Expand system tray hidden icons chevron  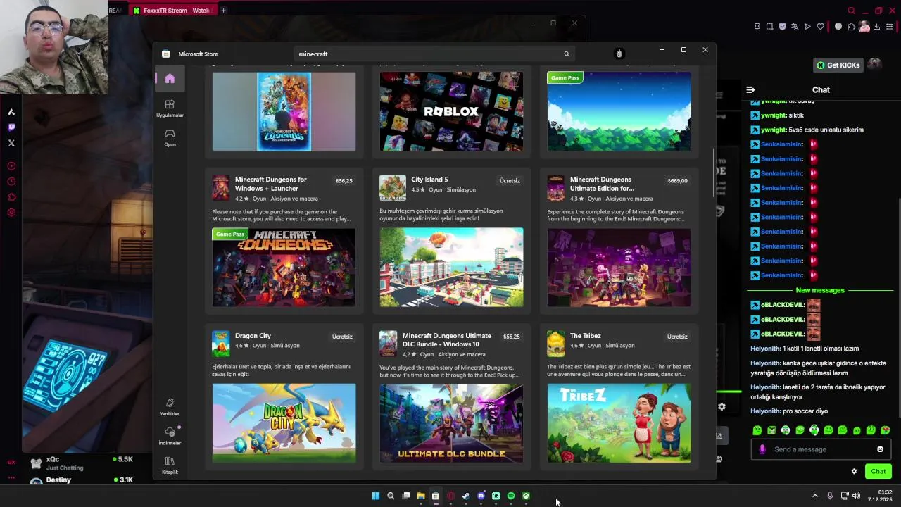coord(815,496)
